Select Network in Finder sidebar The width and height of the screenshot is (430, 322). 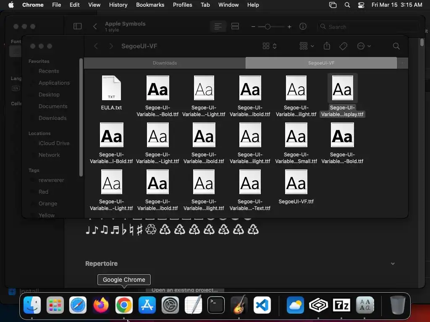point(49,155)
